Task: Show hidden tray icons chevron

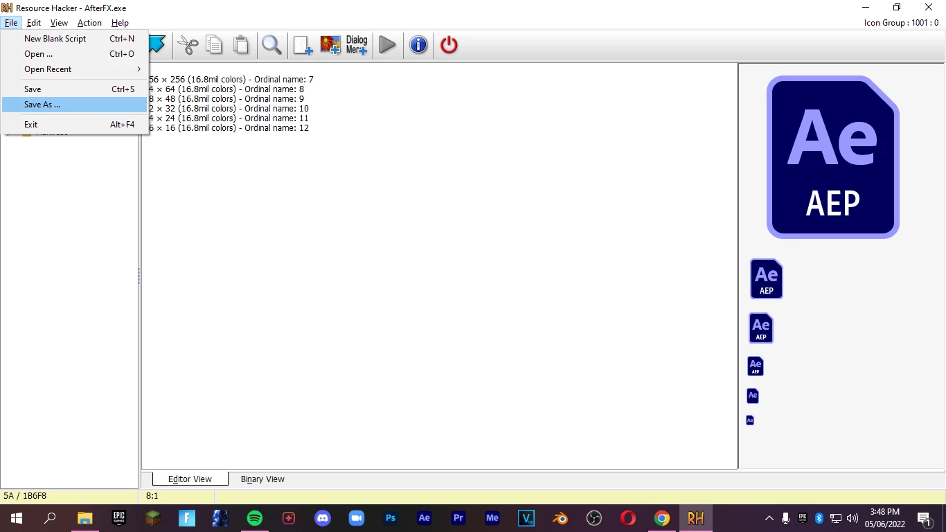Action: (x=769, y=518)
